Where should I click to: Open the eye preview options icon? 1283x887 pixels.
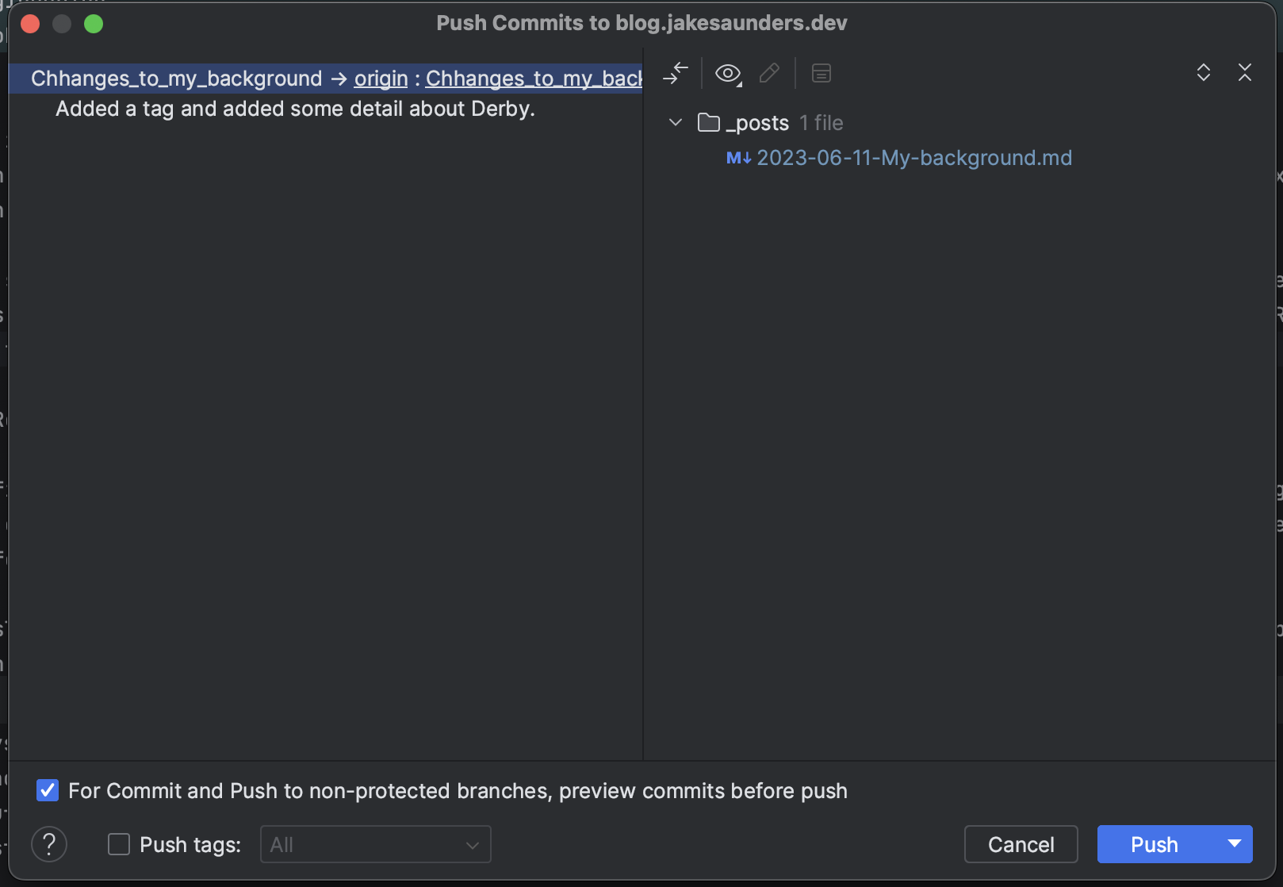point(727,73)
